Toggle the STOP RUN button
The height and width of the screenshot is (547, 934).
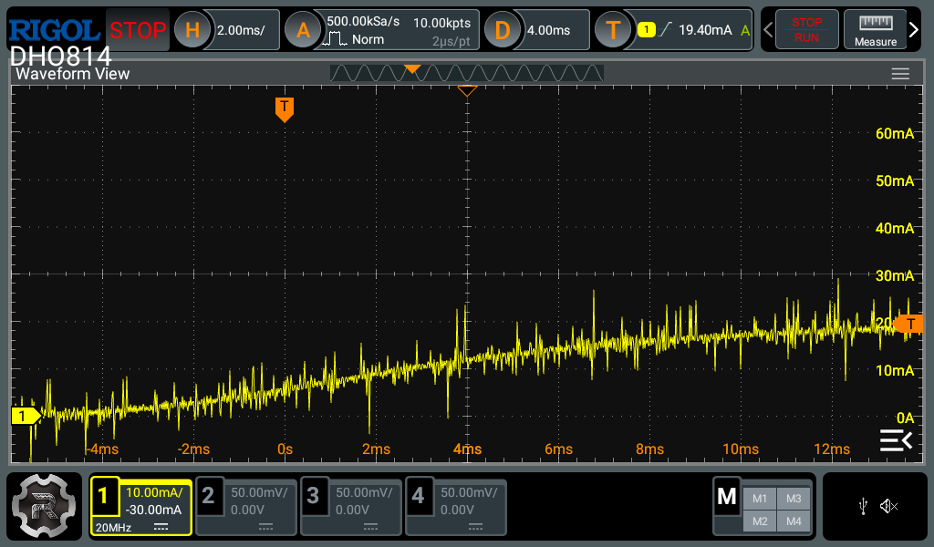[806, 30]
